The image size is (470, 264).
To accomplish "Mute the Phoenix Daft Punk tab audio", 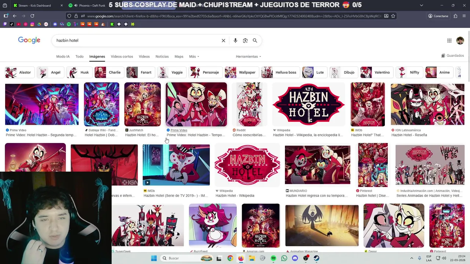I will [76, 5].
